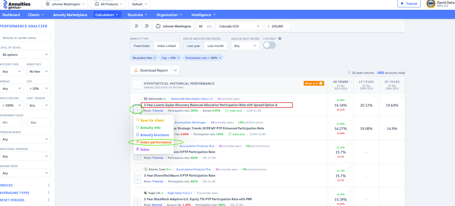The height and width of the screenshot is (206, 455).
Task: Open the Cap > 10% dropdown
Action: (39, 88)
